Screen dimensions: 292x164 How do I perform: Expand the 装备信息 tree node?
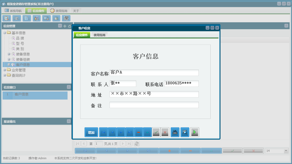9,54
